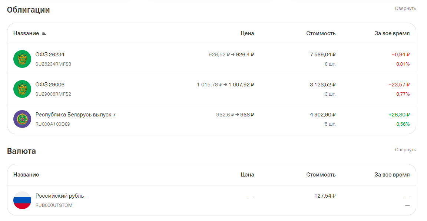Collapse the Облигации section
Viewport: 427px width, 221px height.
coord(405,9)
